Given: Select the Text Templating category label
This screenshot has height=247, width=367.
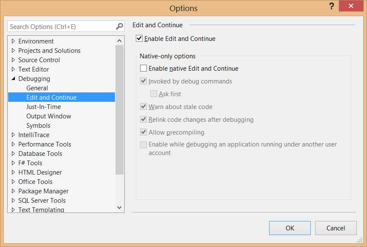Looking at the screenshot, I should pos(41,210).
